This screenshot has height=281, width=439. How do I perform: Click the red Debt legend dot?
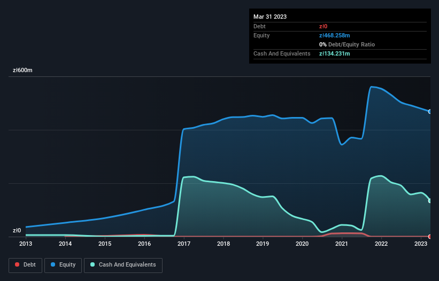[17, 264]
